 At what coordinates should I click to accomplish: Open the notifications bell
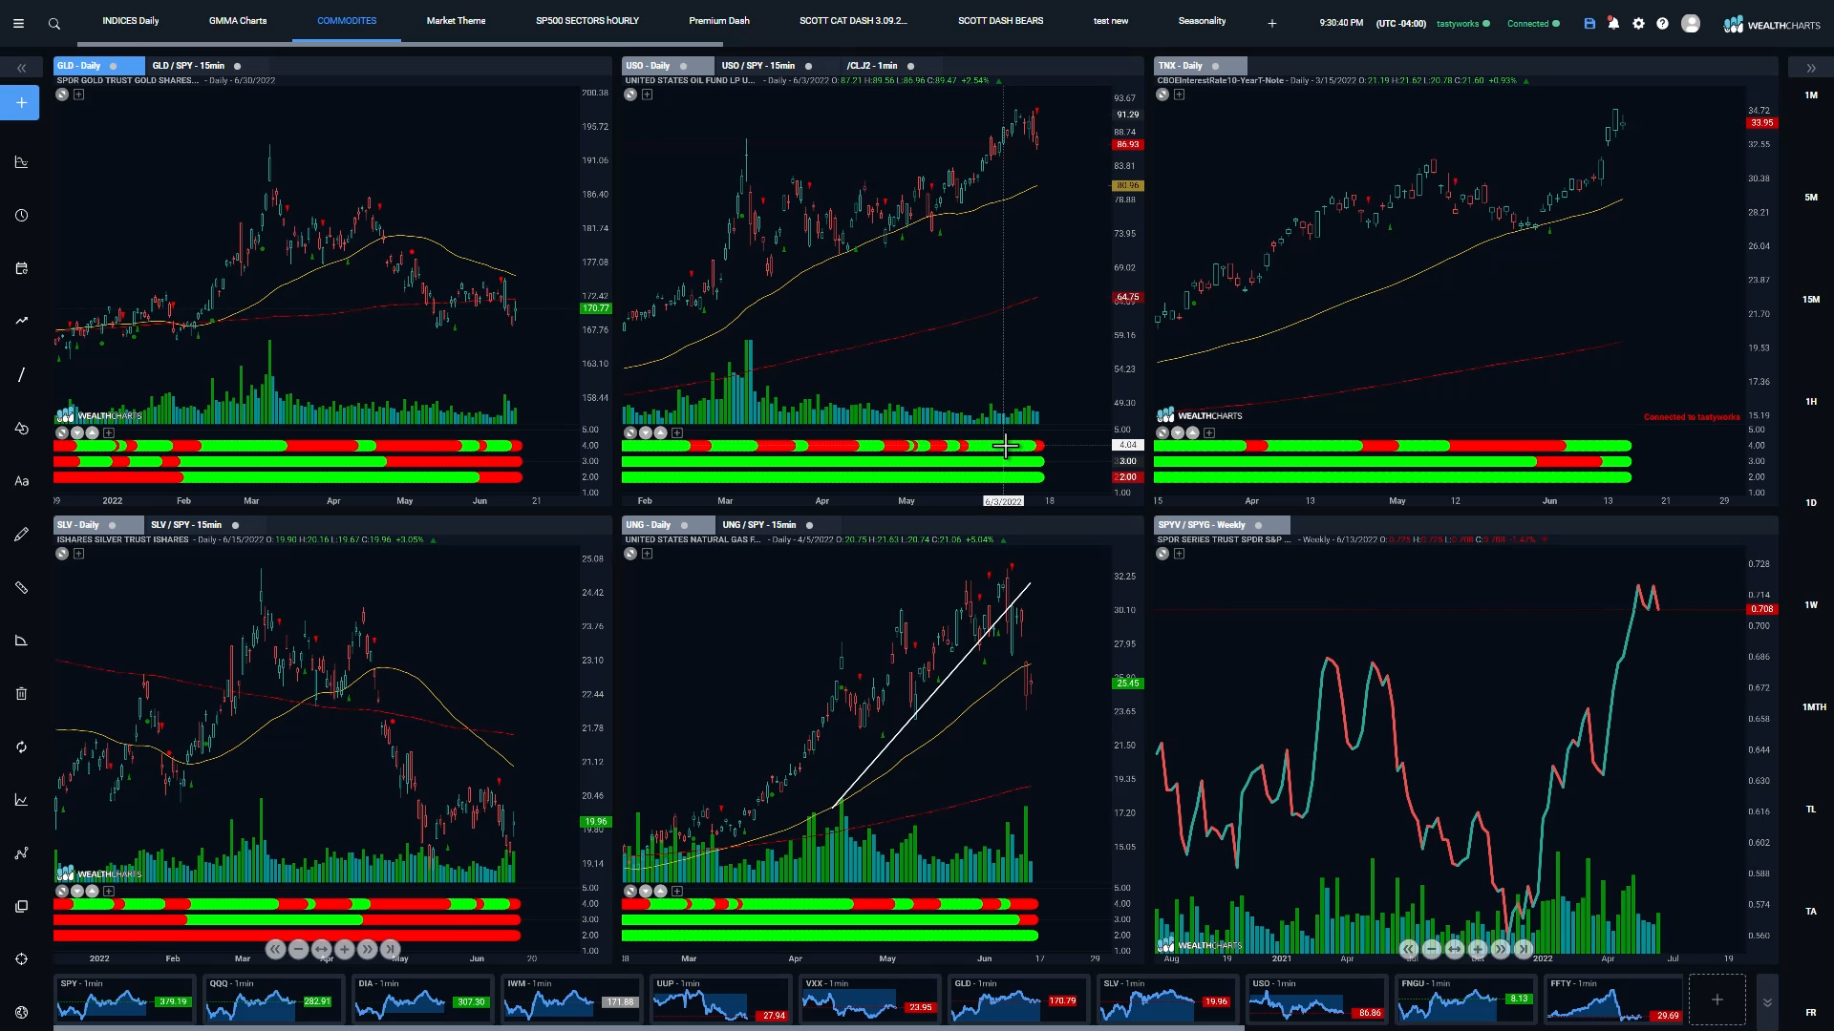coord(1613,23)
